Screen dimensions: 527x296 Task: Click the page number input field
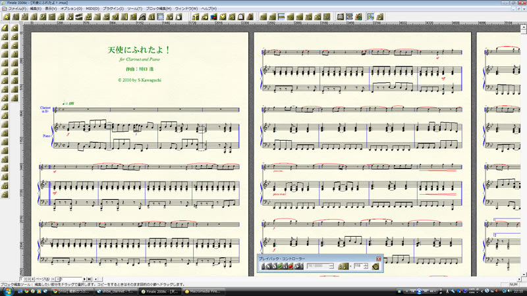(x=71, y=279)
